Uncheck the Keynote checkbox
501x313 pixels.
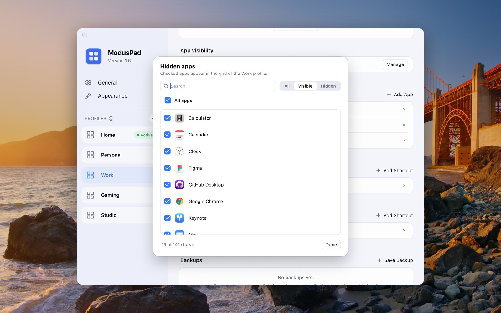point(168,218)
